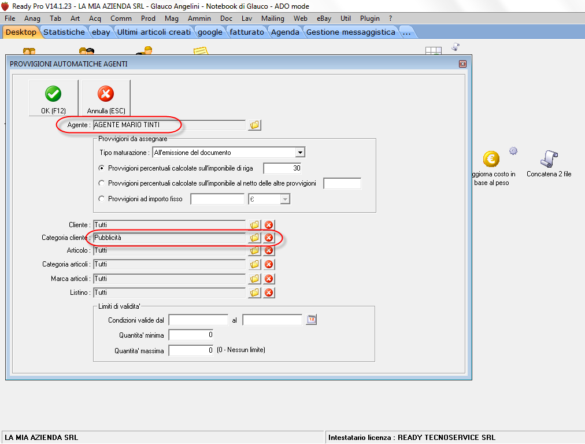Screen dimensions: 585x444
Task: Click the importo fisso amount field
Action: [217, 199]
